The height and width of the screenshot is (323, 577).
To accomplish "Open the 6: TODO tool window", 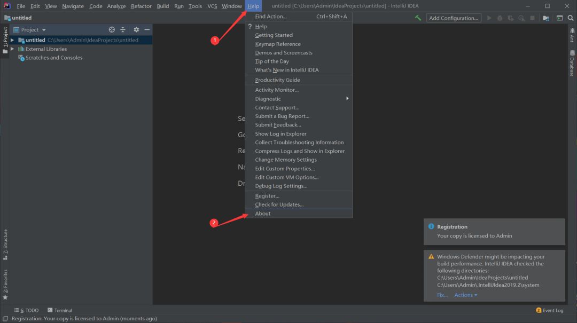I will click(26, 310).
